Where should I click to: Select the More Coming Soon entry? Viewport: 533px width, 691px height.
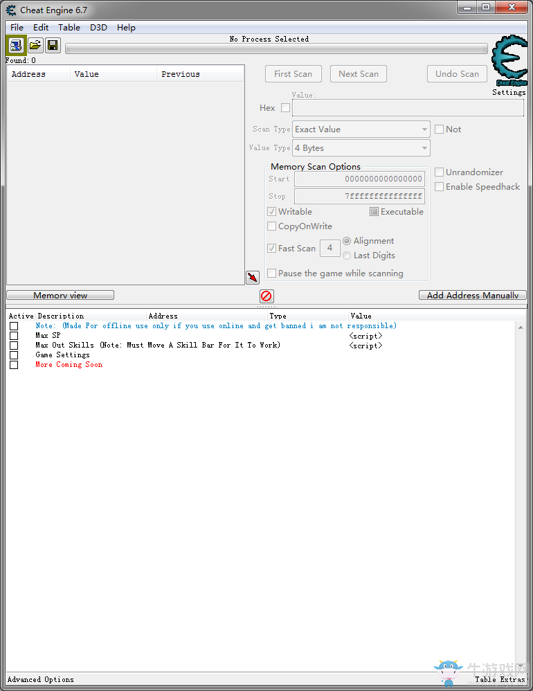point(69,364)
